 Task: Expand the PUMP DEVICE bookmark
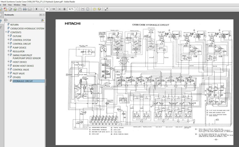tap(8, 48)
